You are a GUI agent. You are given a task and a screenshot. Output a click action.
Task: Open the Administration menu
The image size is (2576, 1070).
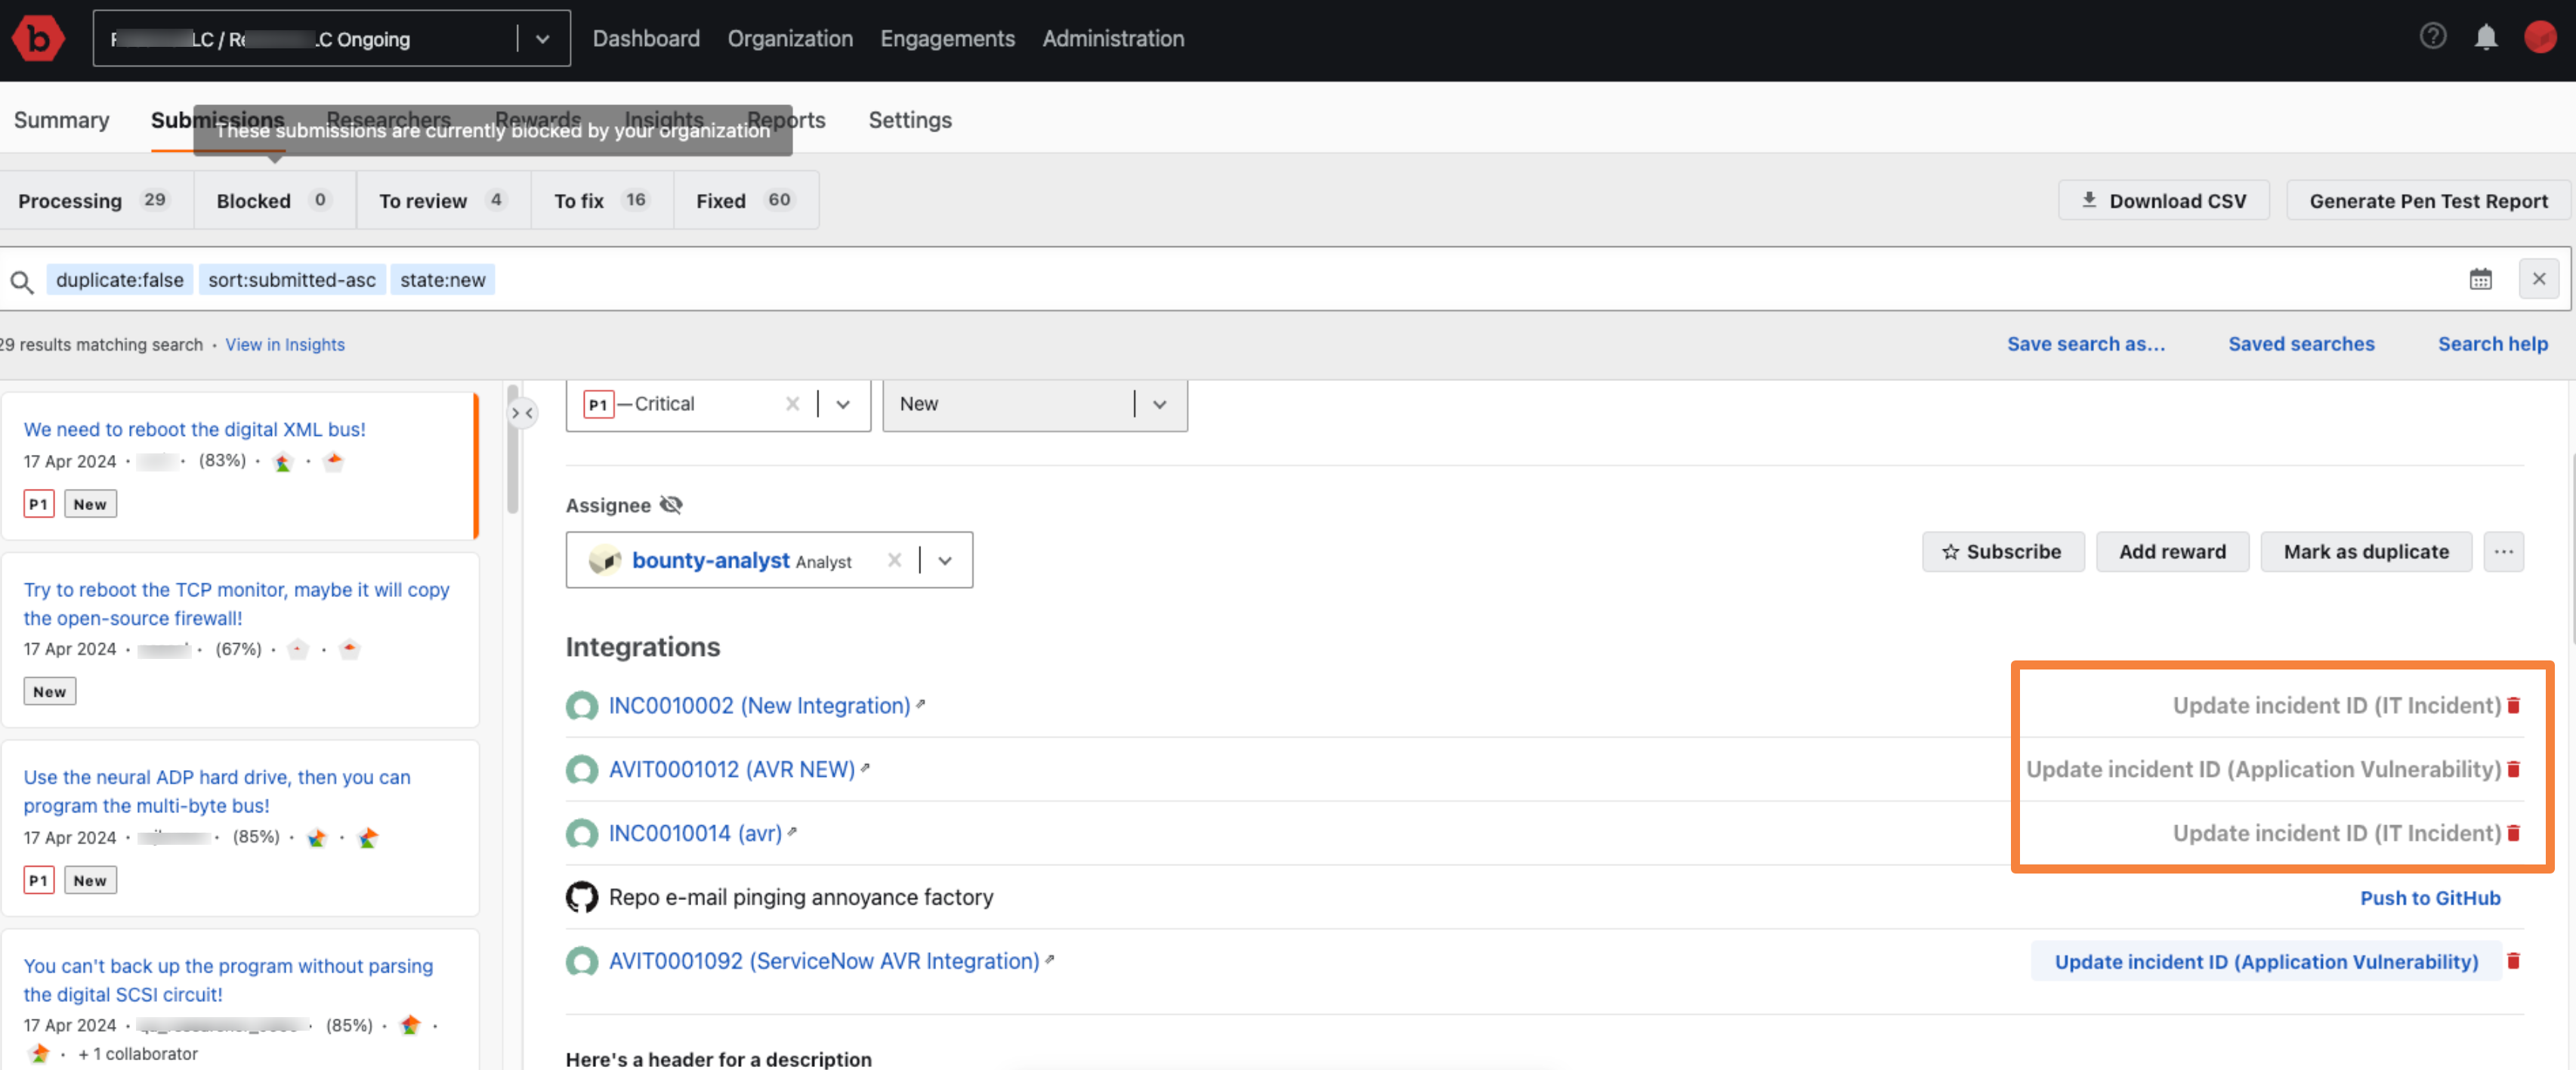(1113, 39)
